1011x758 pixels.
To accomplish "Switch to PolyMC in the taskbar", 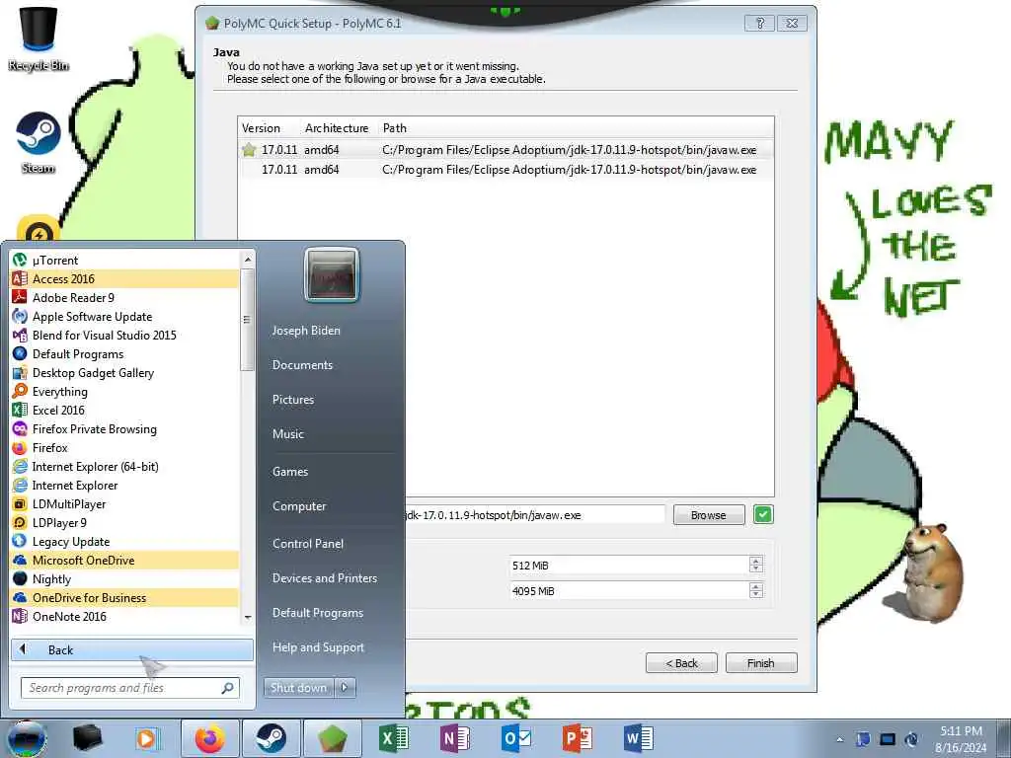I will click(332, 738).
